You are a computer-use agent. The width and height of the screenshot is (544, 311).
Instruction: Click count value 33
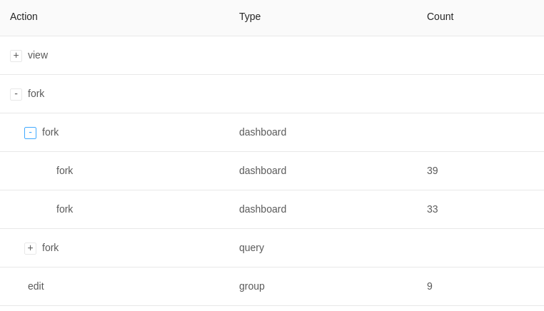[433, 209]
